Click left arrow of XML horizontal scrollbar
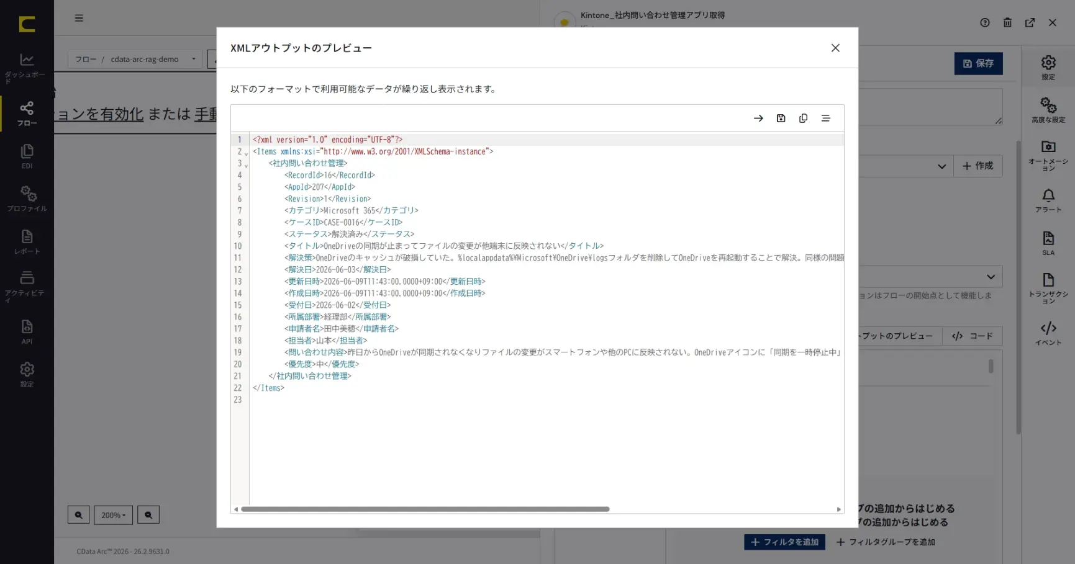The height and width of the screenshot is (564, 1075). click(x=235, y=509)
